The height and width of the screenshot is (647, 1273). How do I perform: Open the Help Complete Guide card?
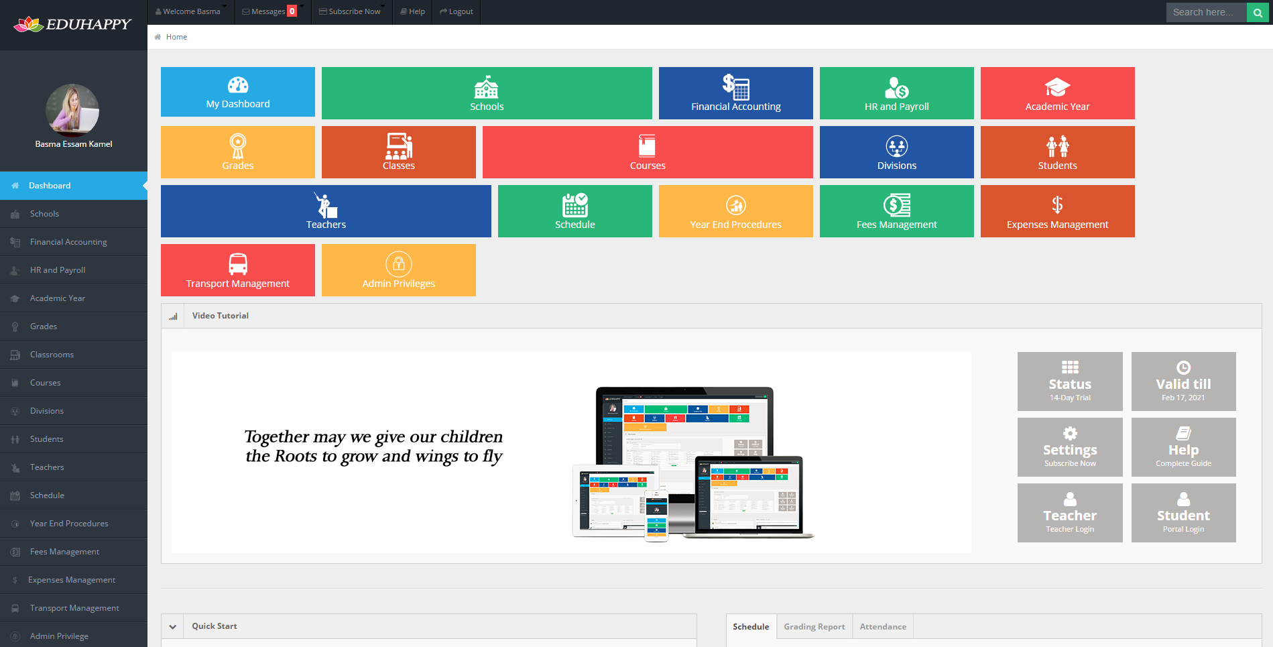[x=1184, y=447]
